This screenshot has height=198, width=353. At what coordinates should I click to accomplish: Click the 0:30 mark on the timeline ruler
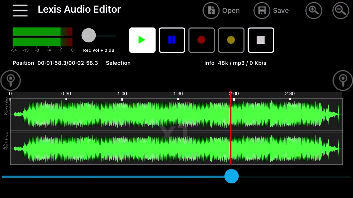[66, 94]
